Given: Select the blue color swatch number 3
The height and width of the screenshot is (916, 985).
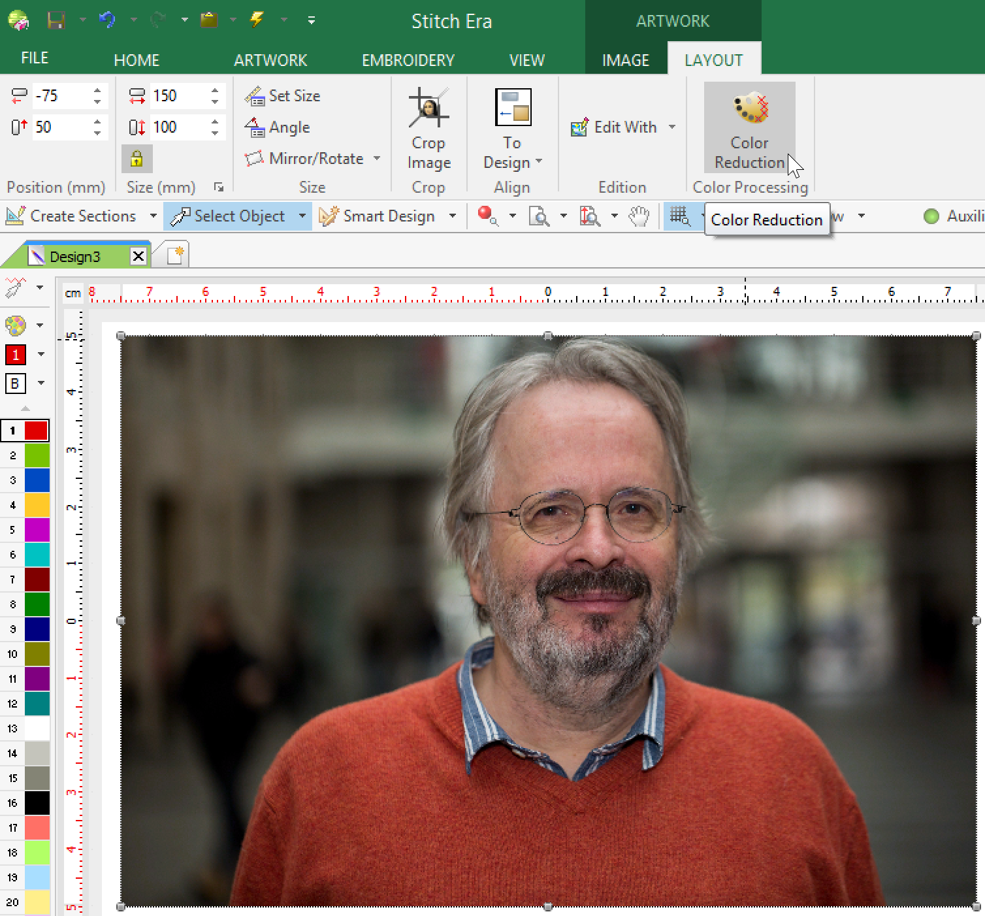Looking at the screenshot, I should (x=37, y=480).
